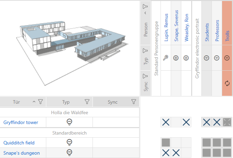Open the Gryffindor tower door link

pyautogui.click(x=21, y=122)
